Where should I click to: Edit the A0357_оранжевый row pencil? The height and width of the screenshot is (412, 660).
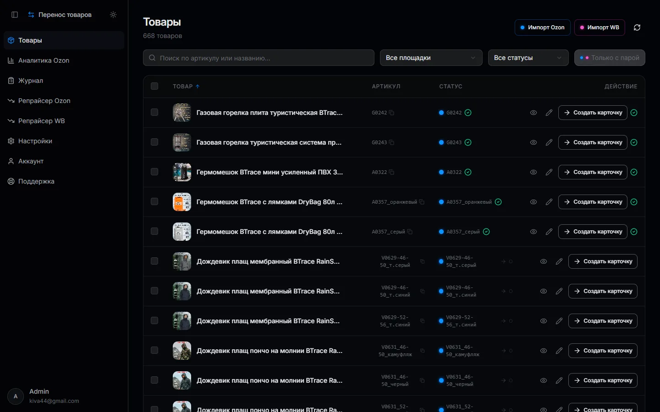coord(549,202)
